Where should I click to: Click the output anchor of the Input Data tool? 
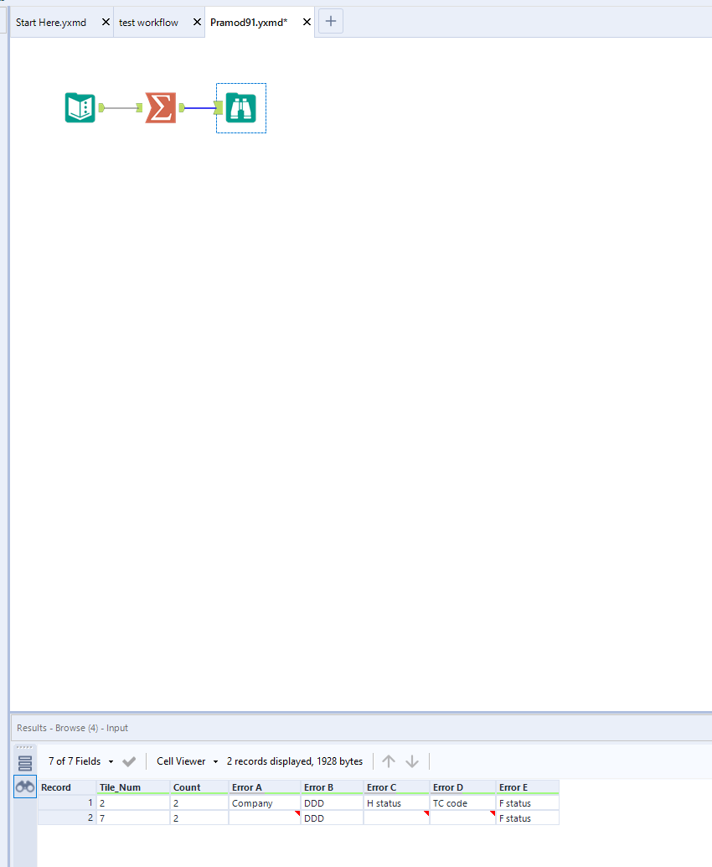[x=100, y=107]
